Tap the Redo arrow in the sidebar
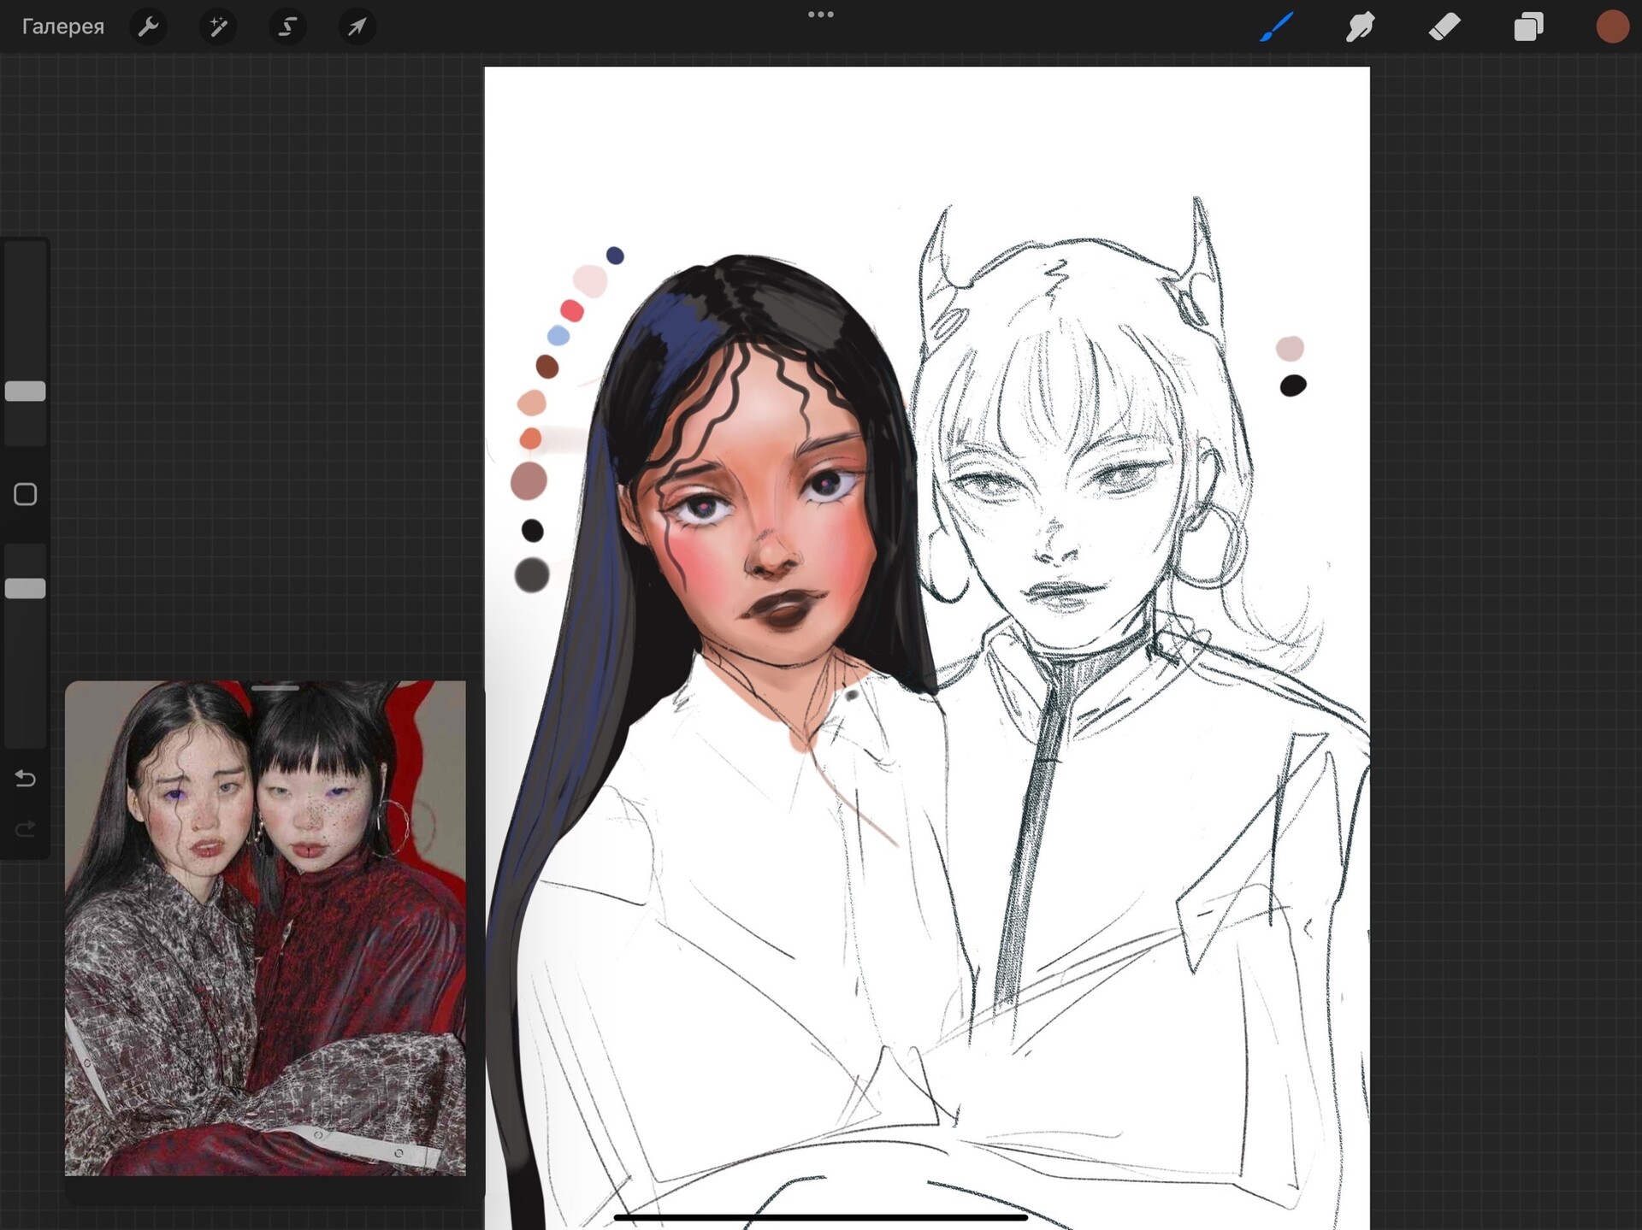 [x=25, y=827]
